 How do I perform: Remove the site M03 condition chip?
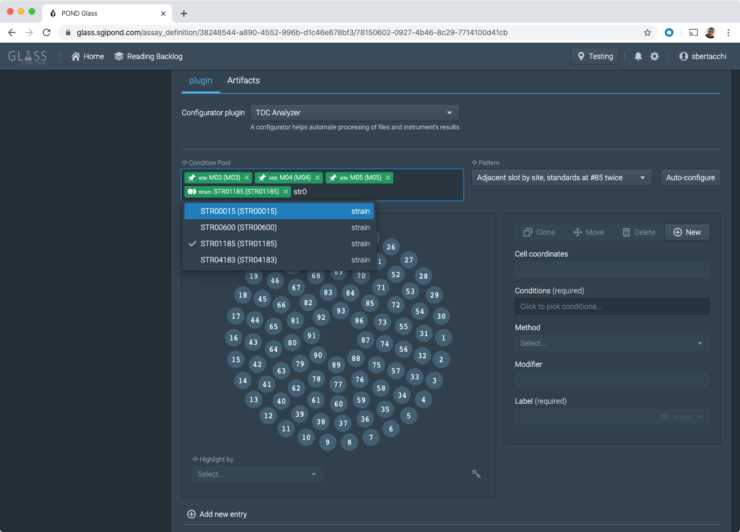point(247,178)
